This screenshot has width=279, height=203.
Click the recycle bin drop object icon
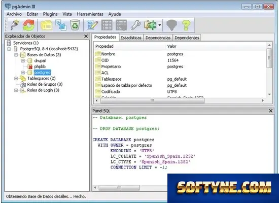pos(75,25)
